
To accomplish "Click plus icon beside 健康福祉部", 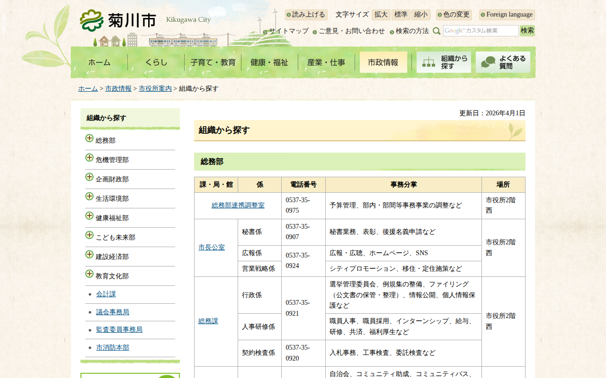I will click(89, 216).
